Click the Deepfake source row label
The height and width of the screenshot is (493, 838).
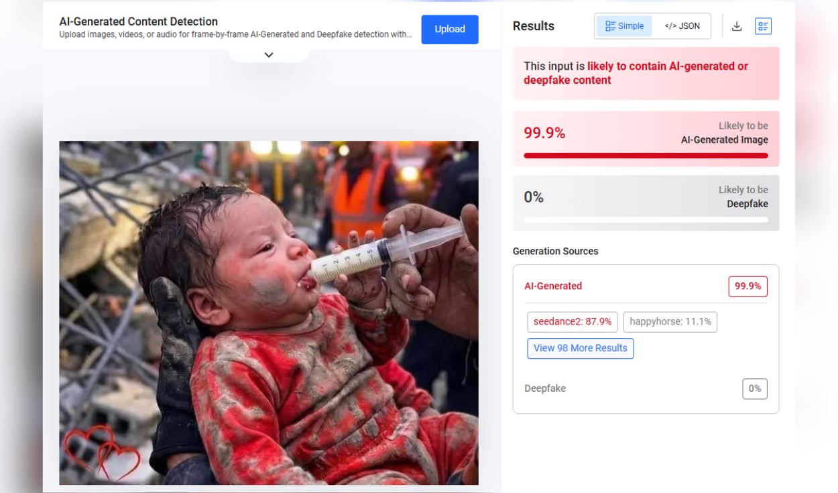point(545,388)
